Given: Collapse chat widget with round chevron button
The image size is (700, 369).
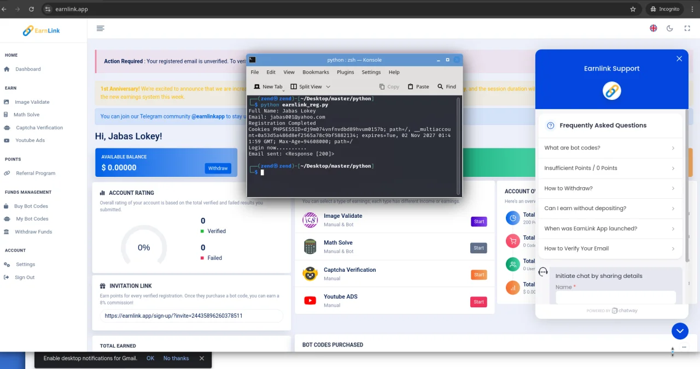Looking at the screenshot, I should tap(680, 331).
